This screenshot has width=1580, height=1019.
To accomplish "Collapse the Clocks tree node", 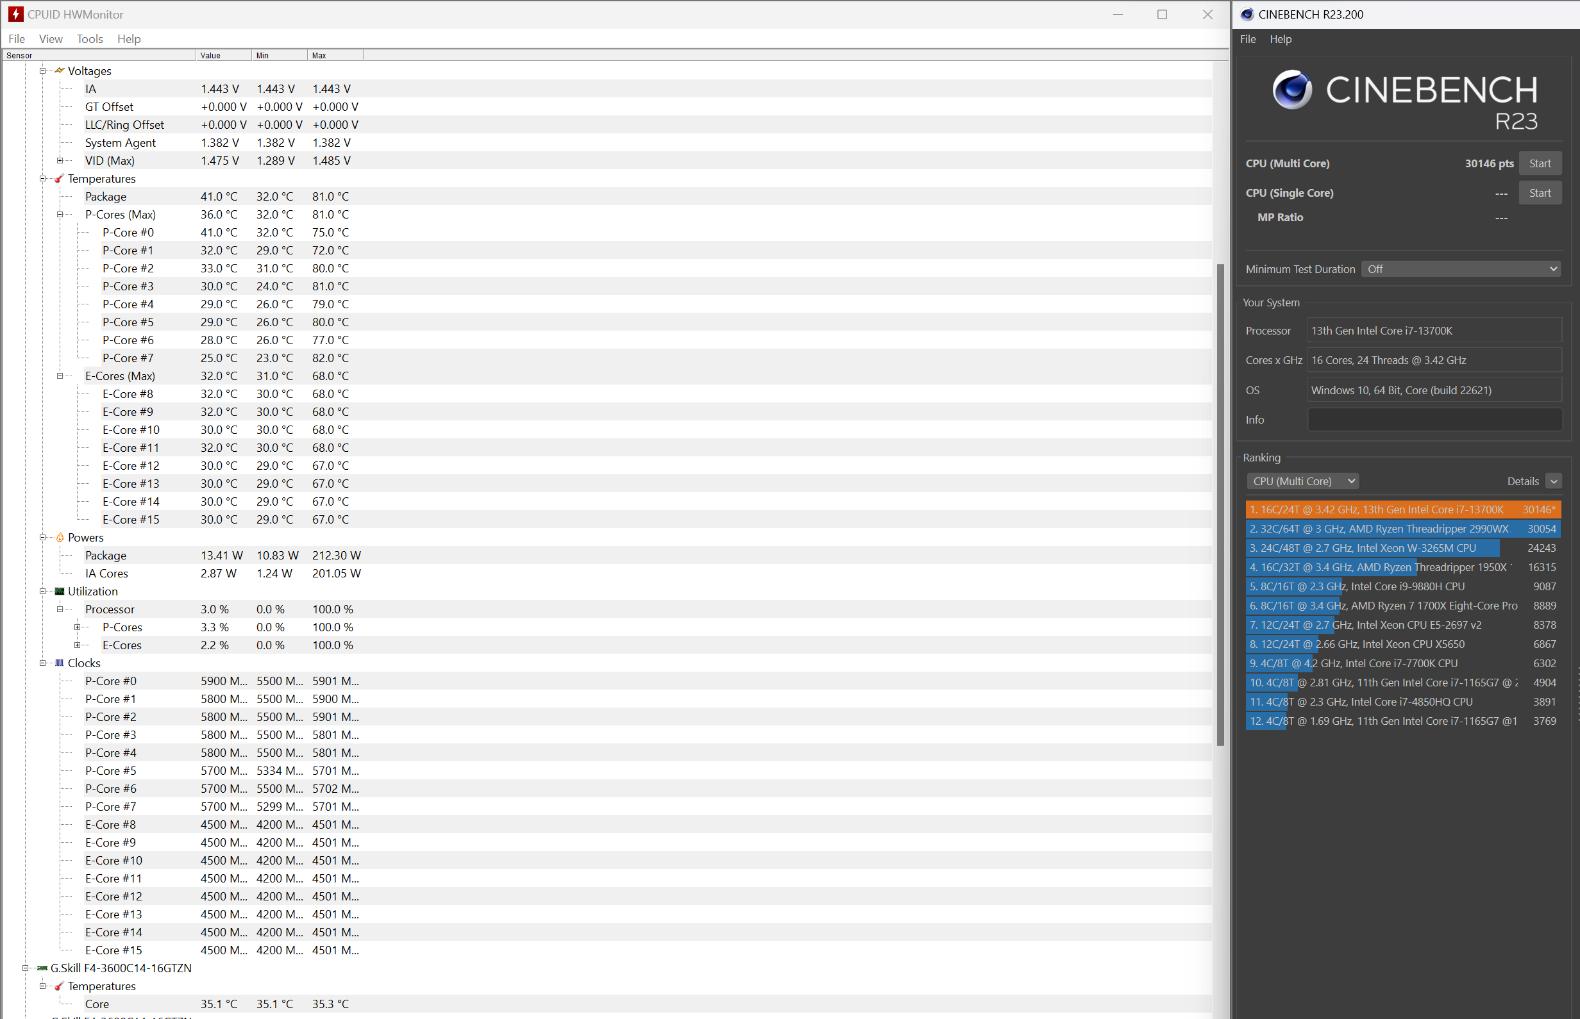I will click(42, 663).
